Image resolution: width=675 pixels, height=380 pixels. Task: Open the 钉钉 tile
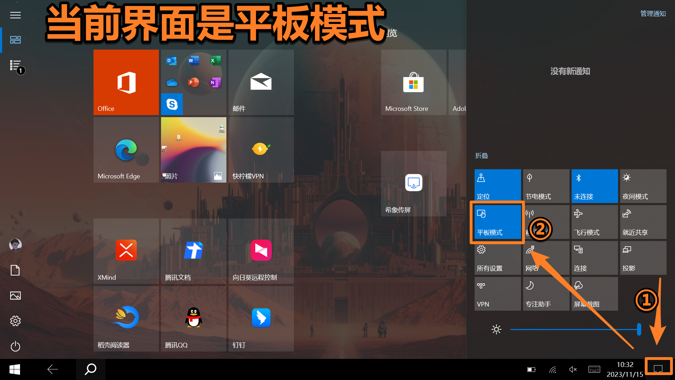point(261,318)
